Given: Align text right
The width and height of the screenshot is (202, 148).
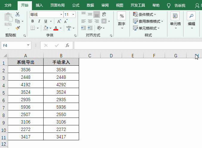Looking at the screenshot, I should click(97, 21).
